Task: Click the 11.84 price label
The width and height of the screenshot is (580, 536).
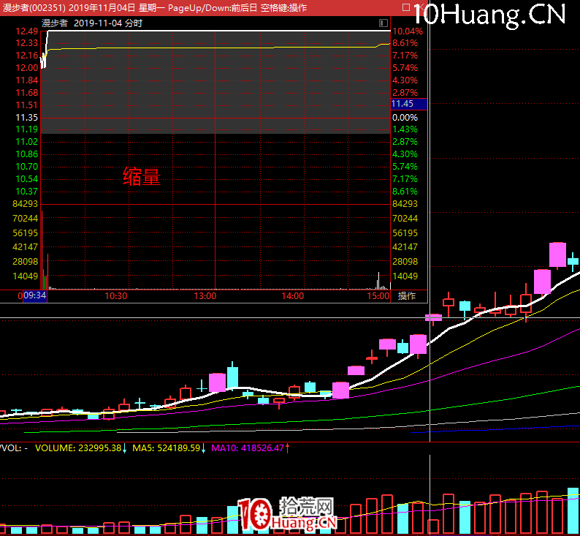Action: point(26,80)
